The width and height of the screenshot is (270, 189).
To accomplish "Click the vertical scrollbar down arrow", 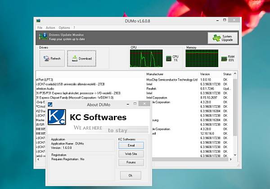I will pos(235,155).
